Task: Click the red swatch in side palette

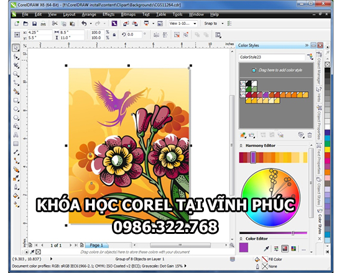Action: click(327, 155)
